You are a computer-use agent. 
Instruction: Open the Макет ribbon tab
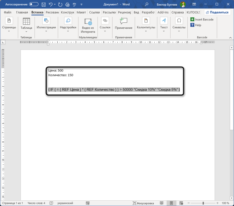[x=81, y=12]
